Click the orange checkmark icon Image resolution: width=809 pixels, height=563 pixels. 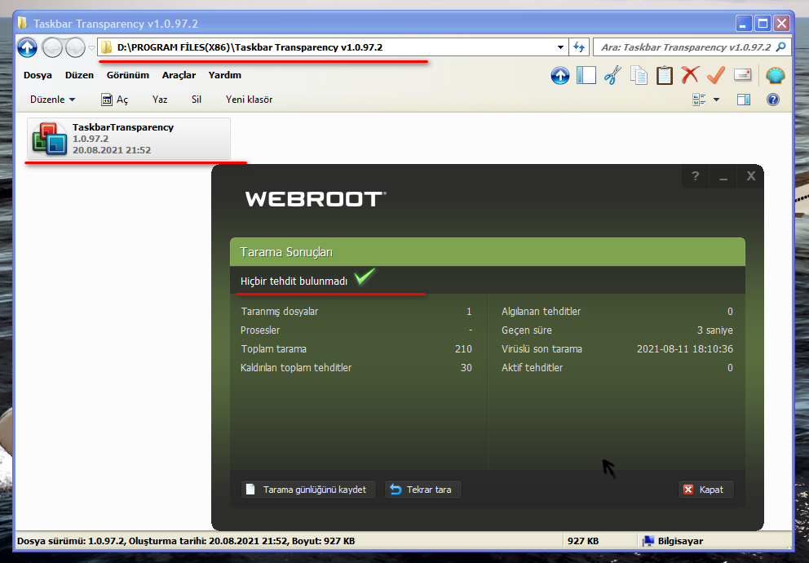click(715, 75)
